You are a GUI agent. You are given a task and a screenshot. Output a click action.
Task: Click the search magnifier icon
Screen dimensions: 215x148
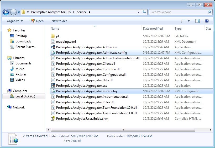209,12
